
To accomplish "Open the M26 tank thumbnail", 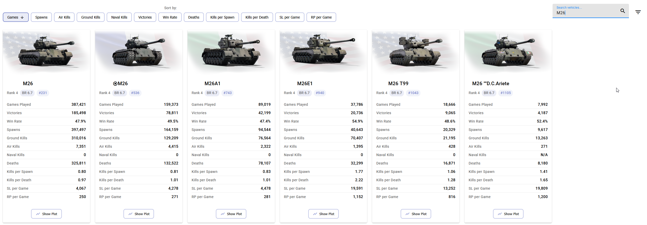I will [46, 52].
